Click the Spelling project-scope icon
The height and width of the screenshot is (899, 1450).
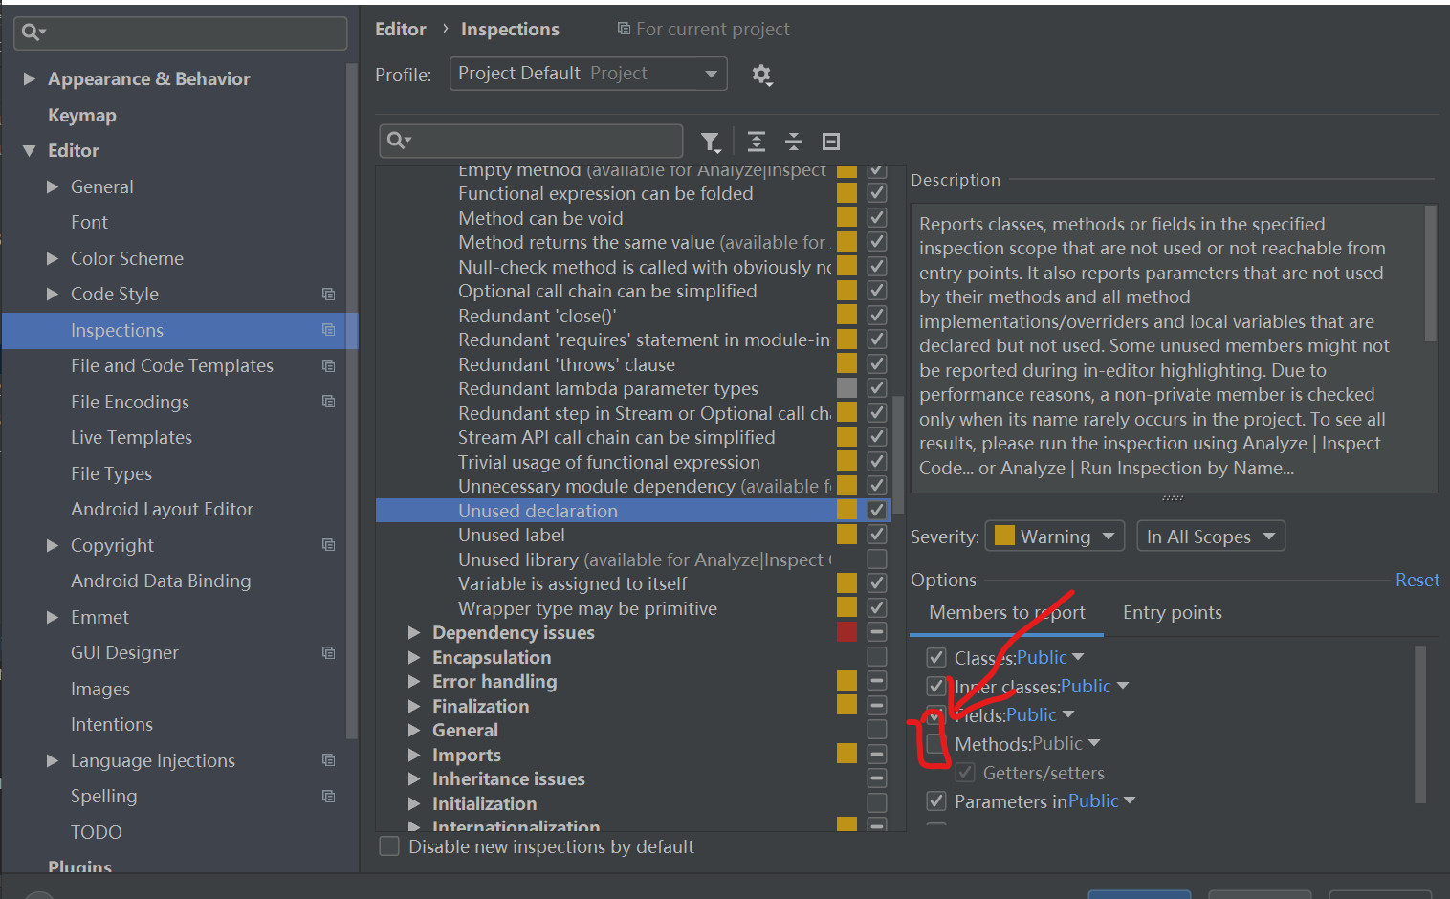click(328, 796)
